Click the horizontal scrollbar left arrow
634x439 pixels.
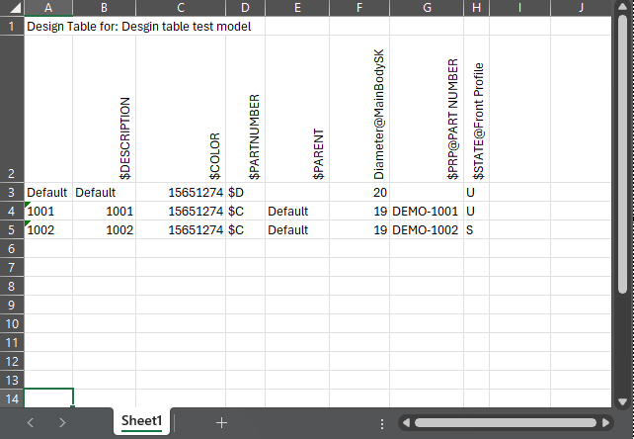[x=405, y=422]
